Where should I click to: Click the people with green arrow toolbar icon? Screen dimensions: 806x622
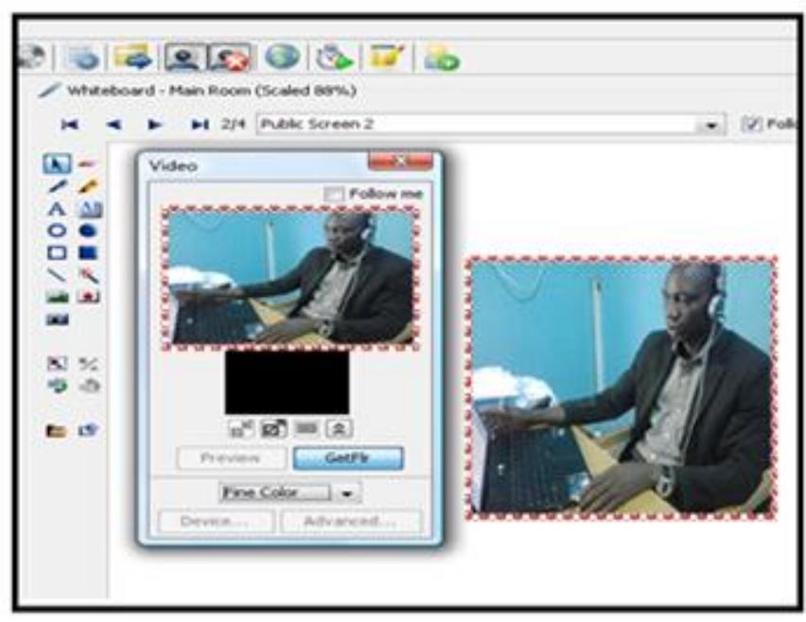click(x=441, y=58)
